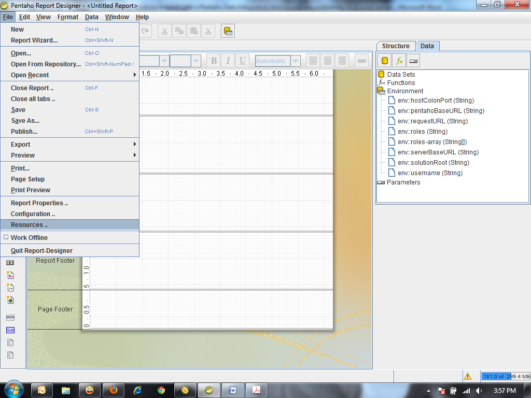Click the Page Footer band label
The width and height of the screenshot is (531, 398).
(55, 309)
